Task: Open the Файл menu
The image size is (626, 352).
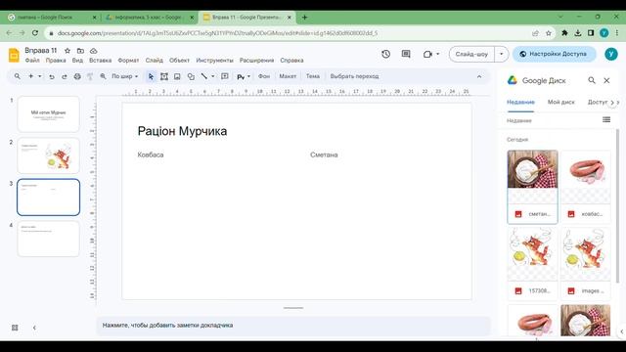Action: (x=32, y=61)
